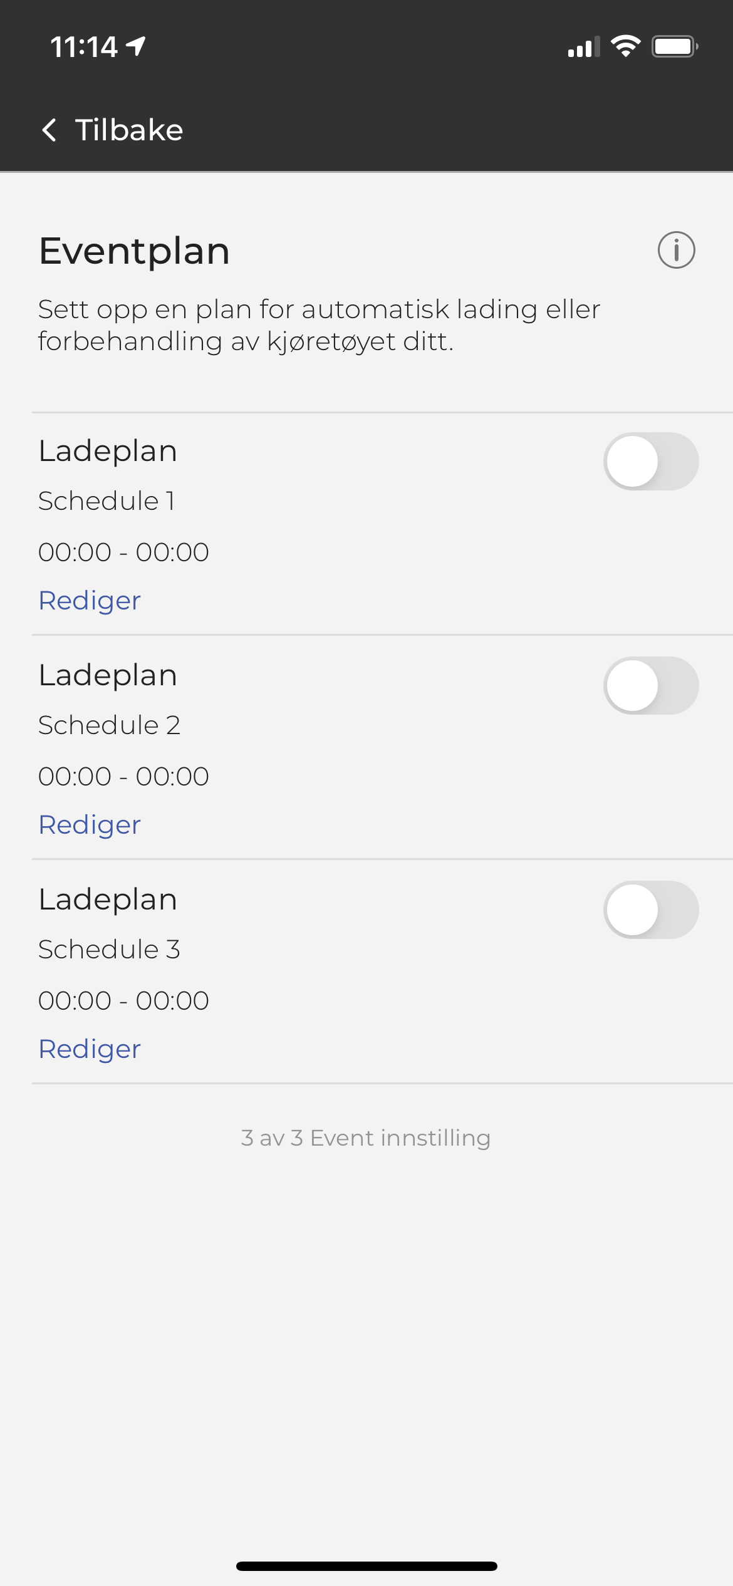Viewport: 733px width, 1586px height.
Task: Tap the 11:14 status bar clock
Action: [84, 47]
